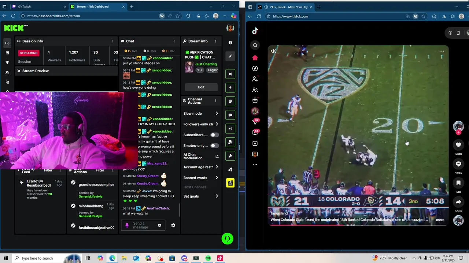Open TikTok video comments icon

(458, 164)
